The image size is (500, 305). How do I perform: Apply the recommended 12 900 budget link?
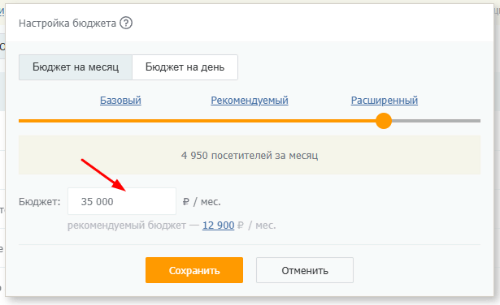pos(219,226)
